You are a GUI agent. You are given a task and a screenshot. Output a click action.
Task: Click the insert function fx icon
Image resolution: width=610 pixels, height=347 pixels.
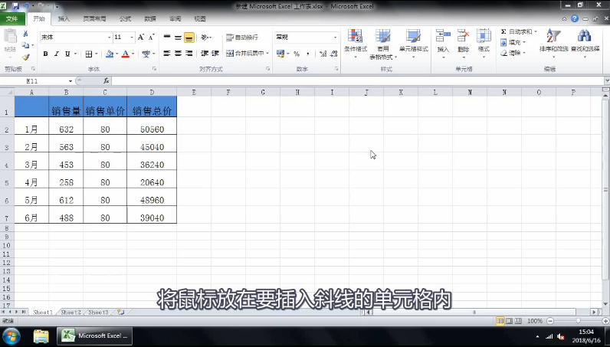coord(106,80)
